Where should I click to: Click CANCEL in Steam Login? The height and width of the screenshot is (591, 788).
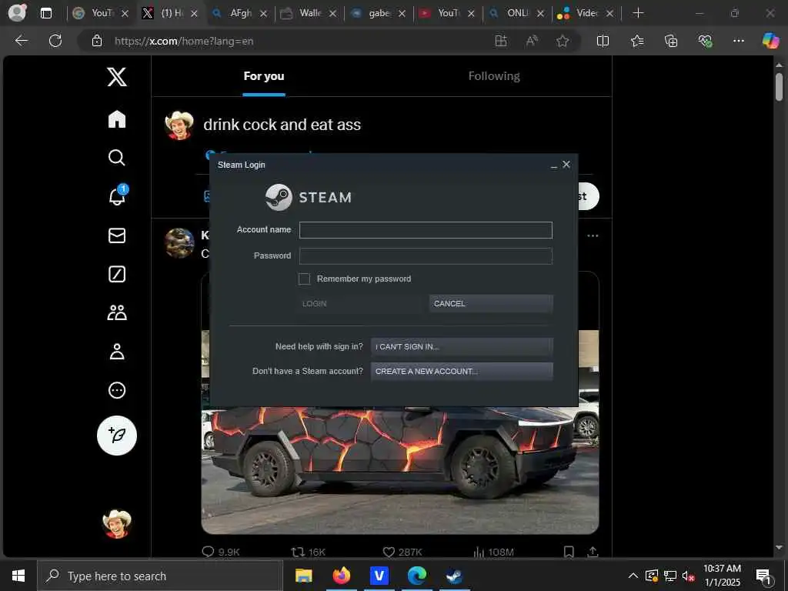[x=491, y=303]
